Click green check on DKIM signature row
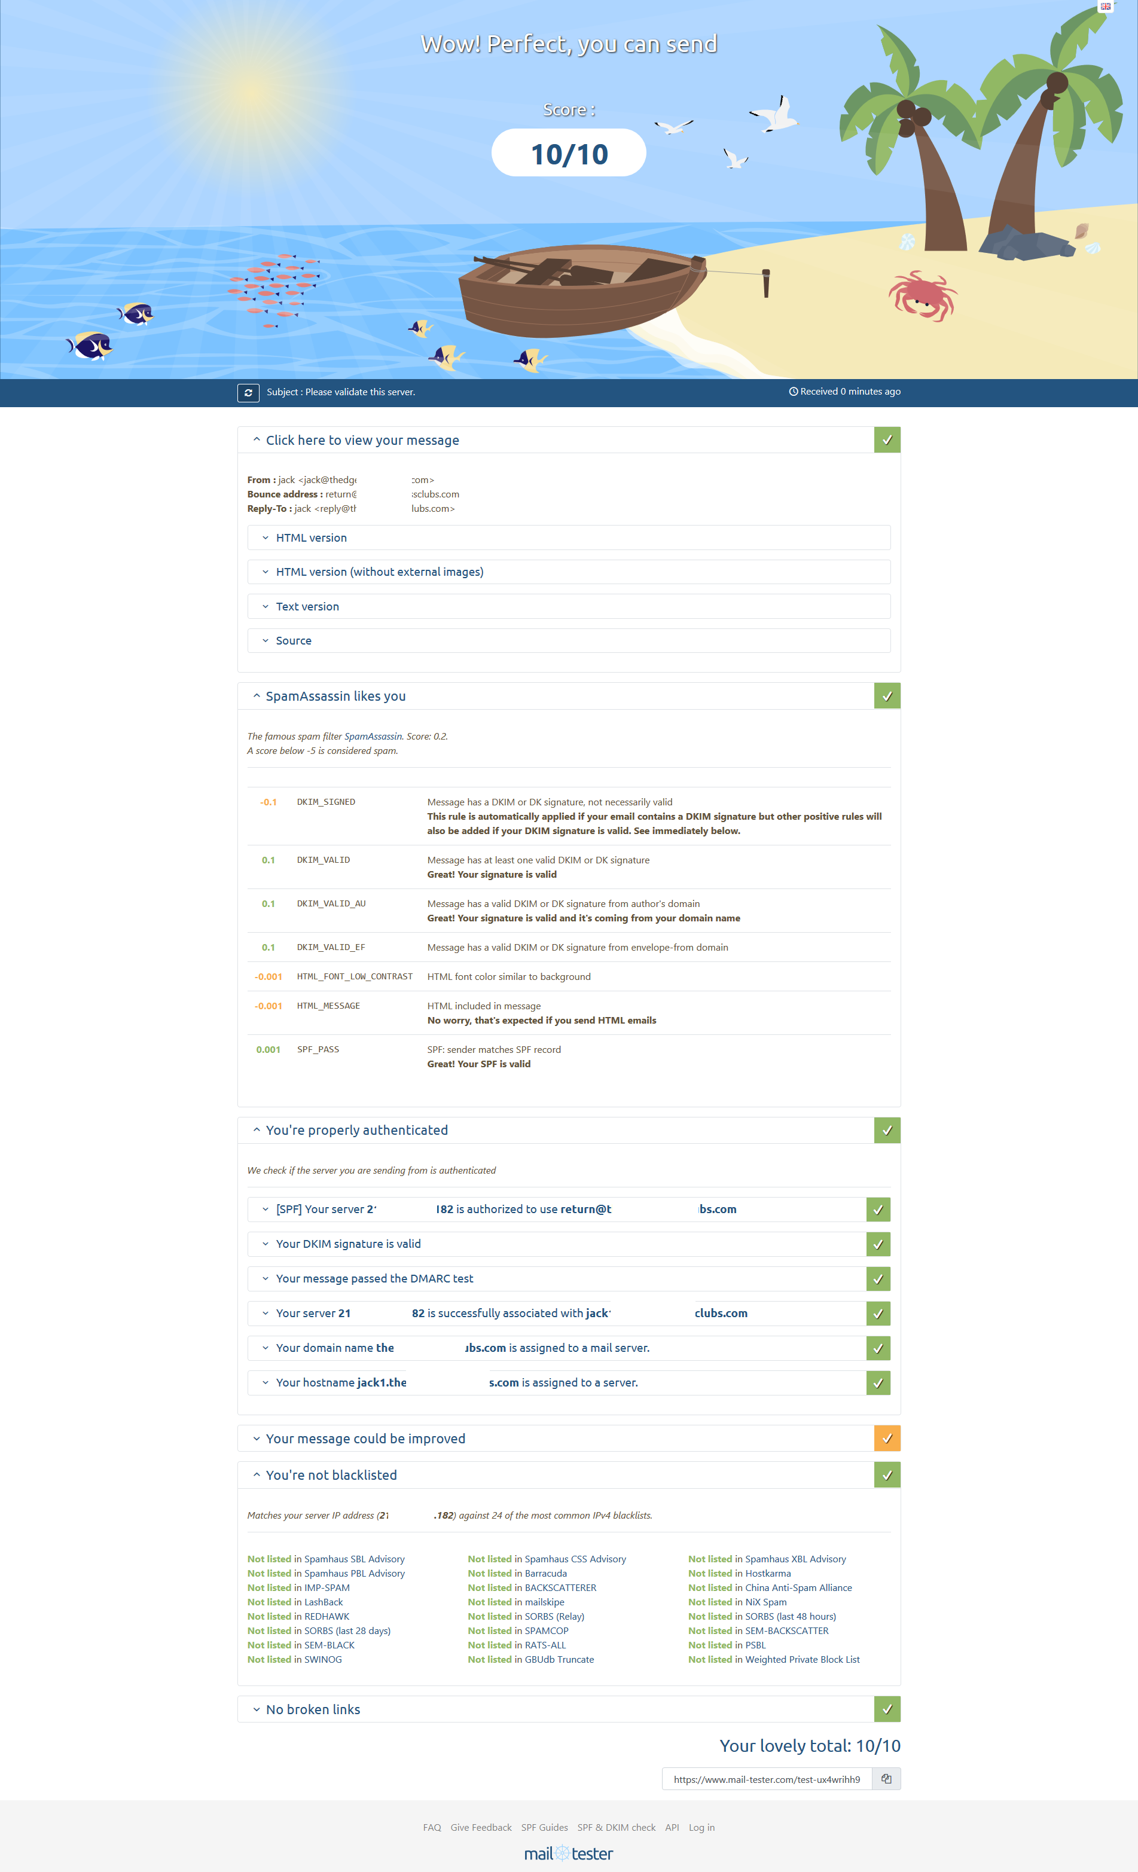The width and height of the screenshot is (1138, 1872). coord(878,1244)
